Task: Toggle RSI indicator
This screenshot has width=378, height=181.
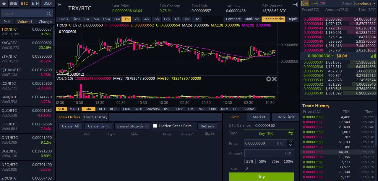Action: pyautogui.click(x=167, y=109)
